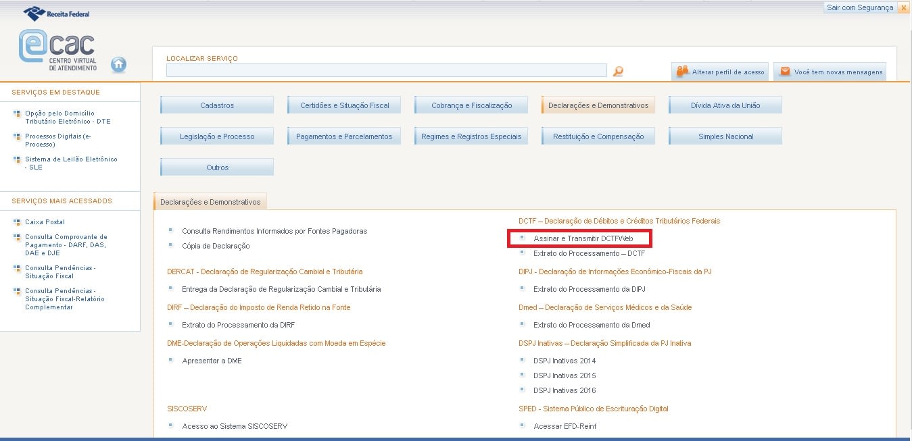Viewport: 912px width, 441px height.
Task: Click the home icon beside e-CAC logo
Action: (119, 64)
